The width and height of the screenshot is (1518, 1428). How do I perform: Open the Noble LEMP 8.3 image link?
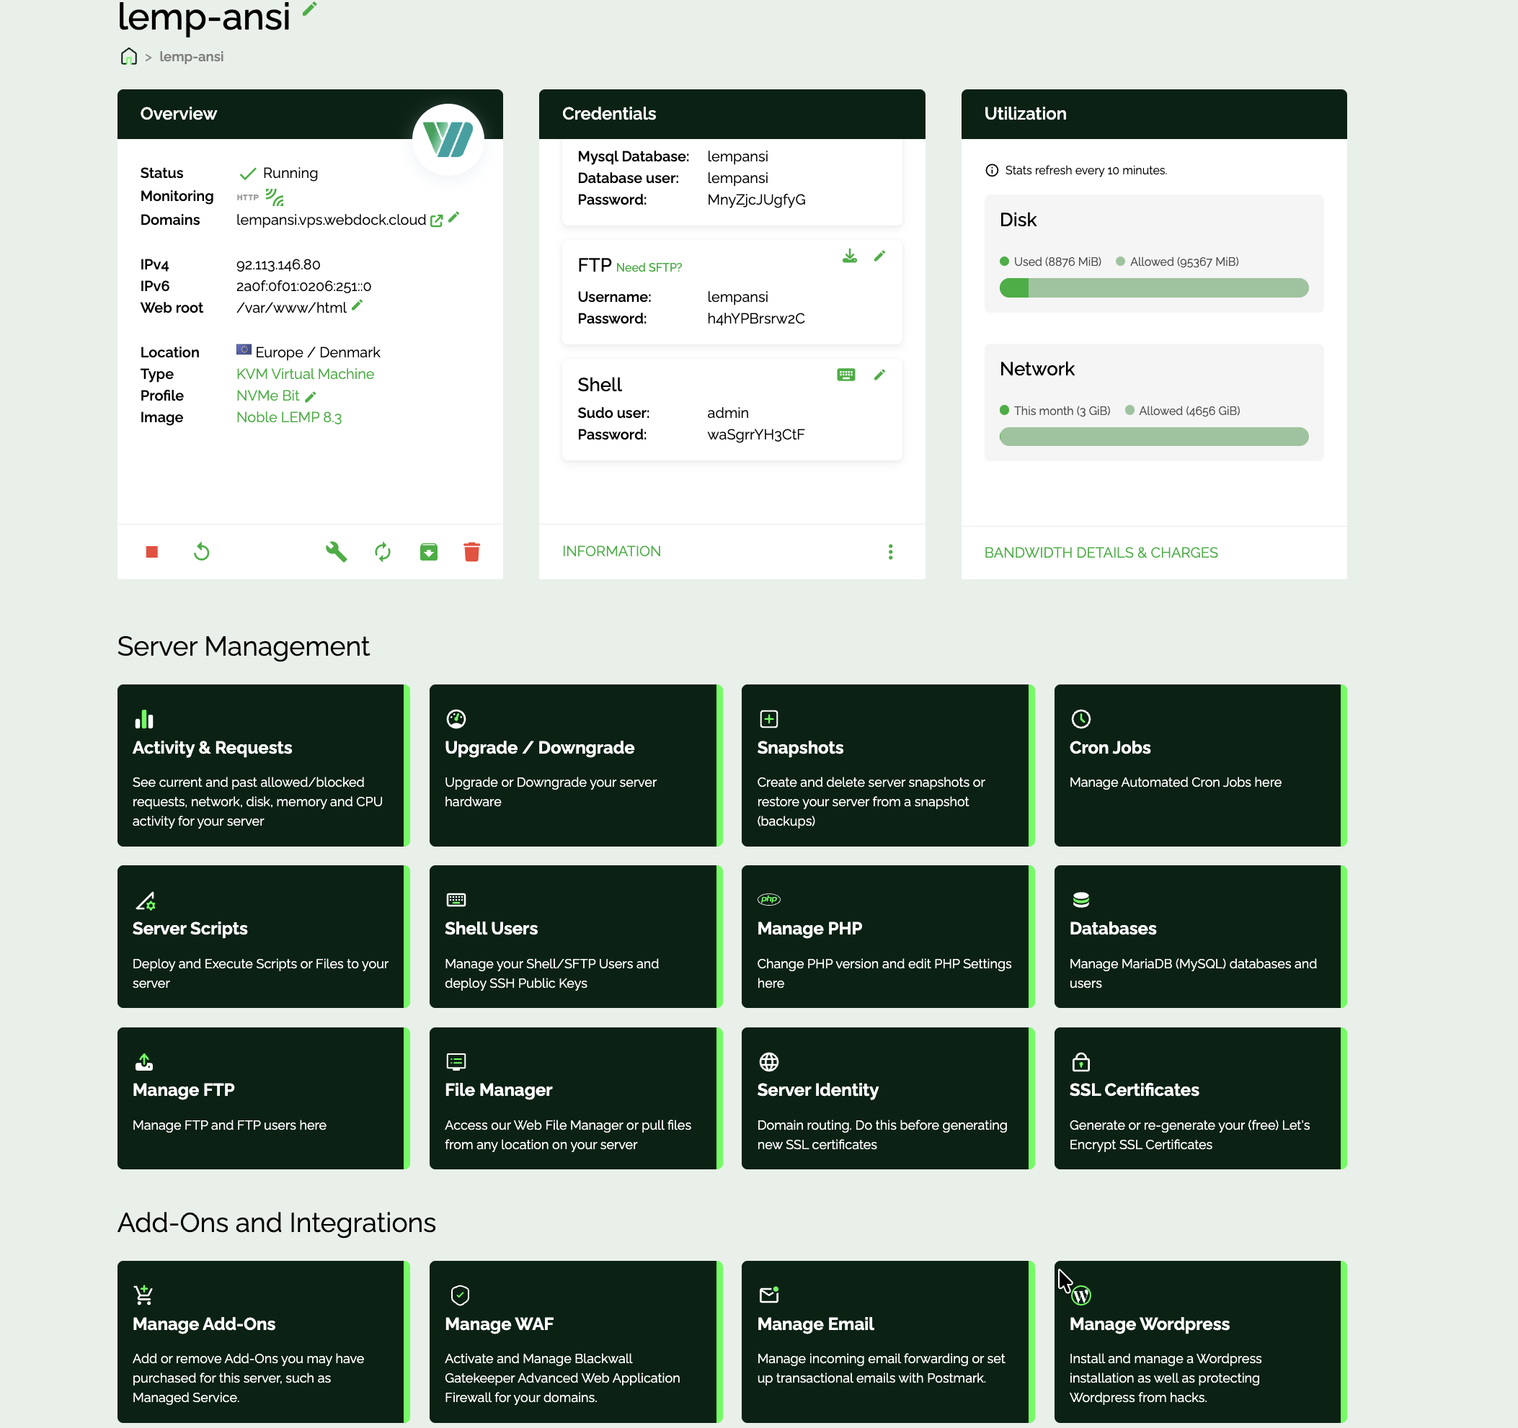[288, 416]
